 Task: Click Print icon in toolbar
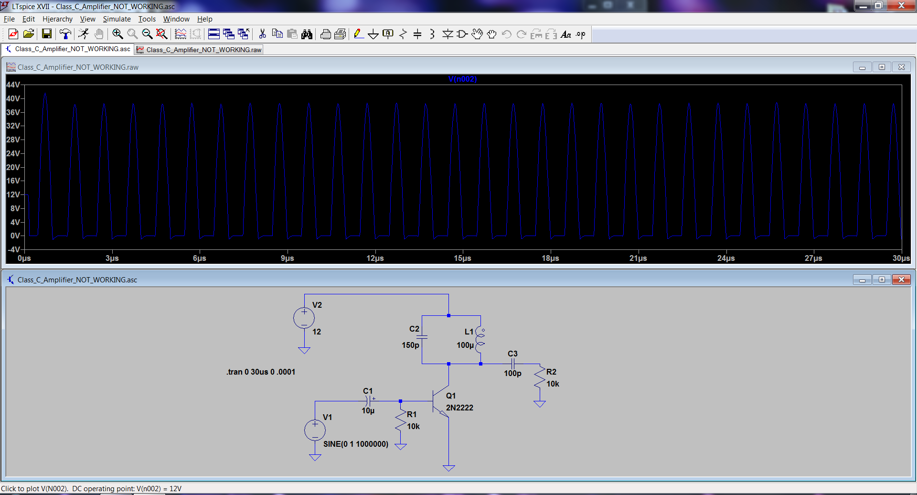click(325, 34)
